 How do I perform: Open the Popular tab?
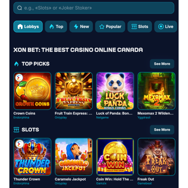pyautogui.click(x=110, y=27)
